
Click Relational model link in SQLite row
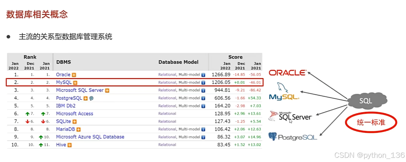click(167, 122)
